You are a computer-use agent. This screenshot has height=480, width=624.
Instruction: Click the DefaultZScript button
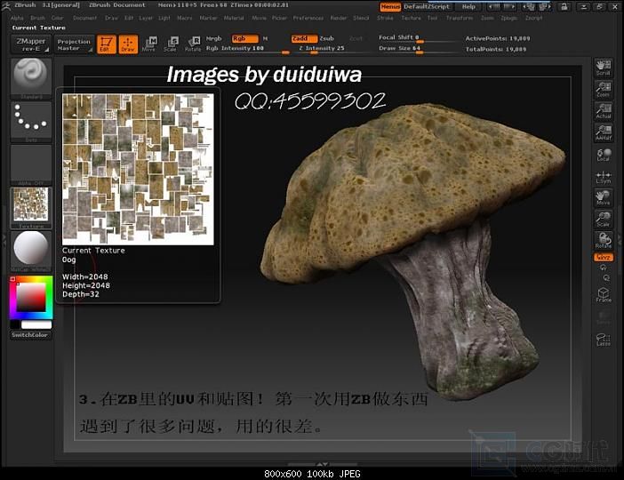[x=427, y=7]
